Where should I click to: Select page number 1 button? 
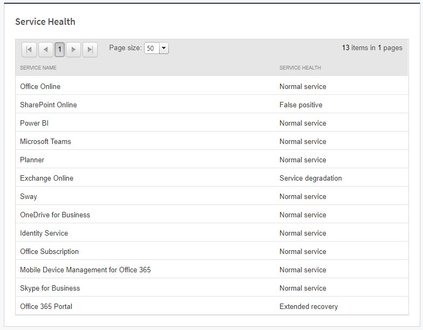(x=59, y=50)
